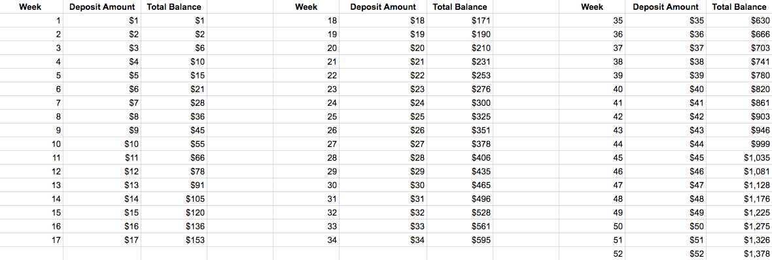
Task: Select the middle Deposit Amount header
Action: coord(383,7)
